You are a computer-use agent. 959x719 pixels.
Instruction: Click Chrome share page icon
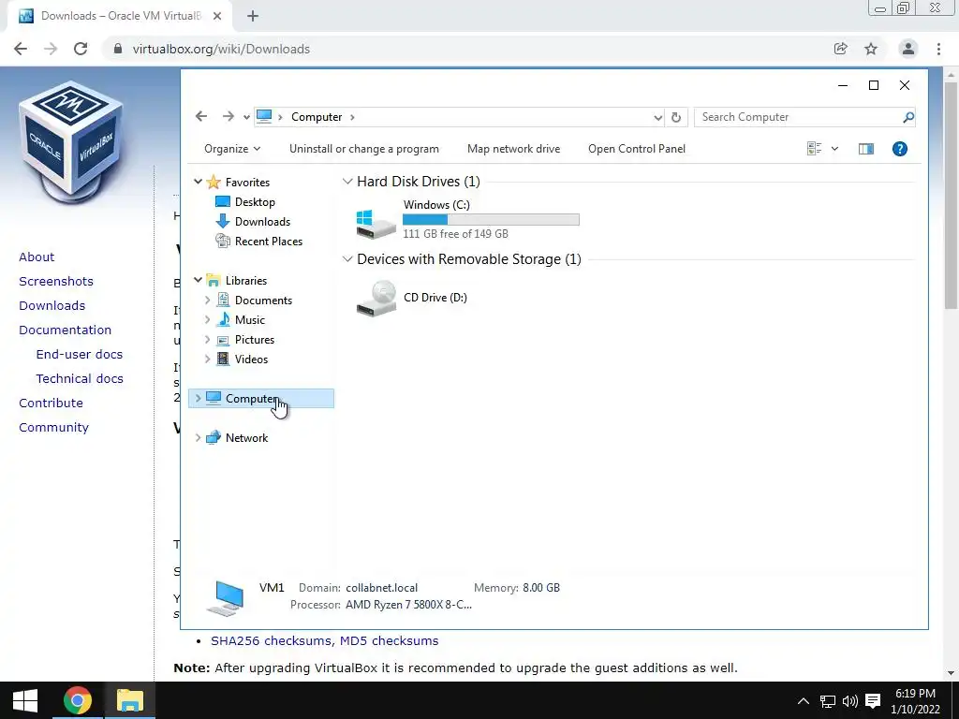[x=841, y=49]
